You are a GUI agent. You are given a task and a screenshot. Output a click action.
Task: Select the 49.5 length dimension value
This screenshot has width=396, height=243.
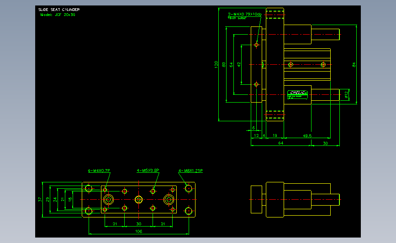tap(307, 135)
